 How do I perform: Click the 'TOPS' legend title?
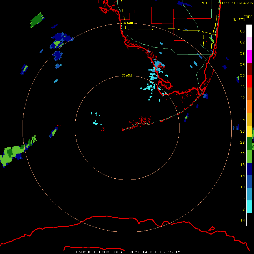tap(248, 17)
